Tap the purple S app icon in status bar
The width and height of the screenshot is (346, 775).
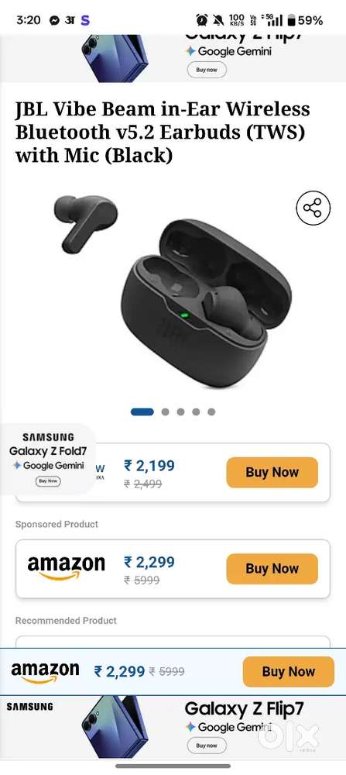pos(85,20)
